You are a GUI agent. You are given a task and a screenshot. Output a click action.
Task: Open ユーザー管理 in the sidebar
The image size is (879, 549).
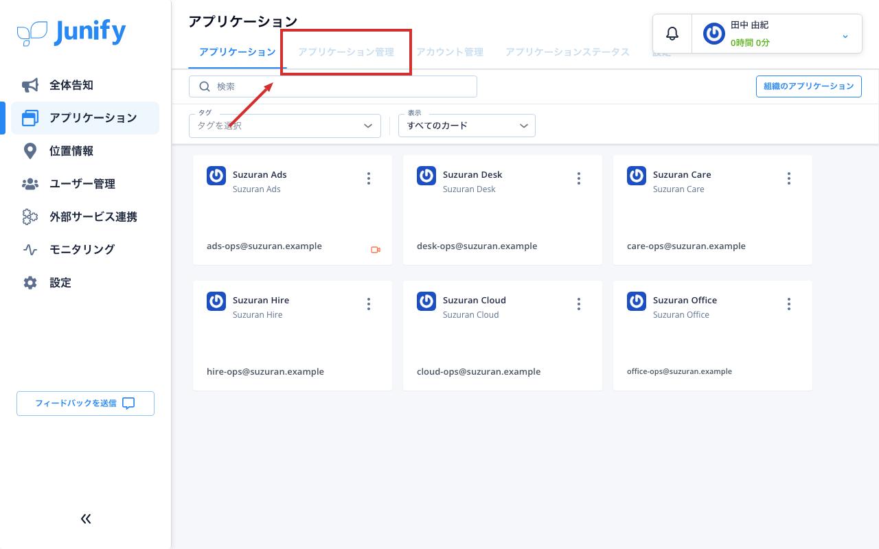pyautogui.click(x=85, y=184)
